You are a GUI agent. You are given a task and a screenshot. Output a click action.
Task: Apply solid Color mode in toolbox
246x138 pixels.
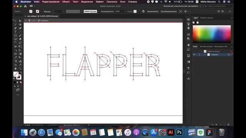point(15,82)
